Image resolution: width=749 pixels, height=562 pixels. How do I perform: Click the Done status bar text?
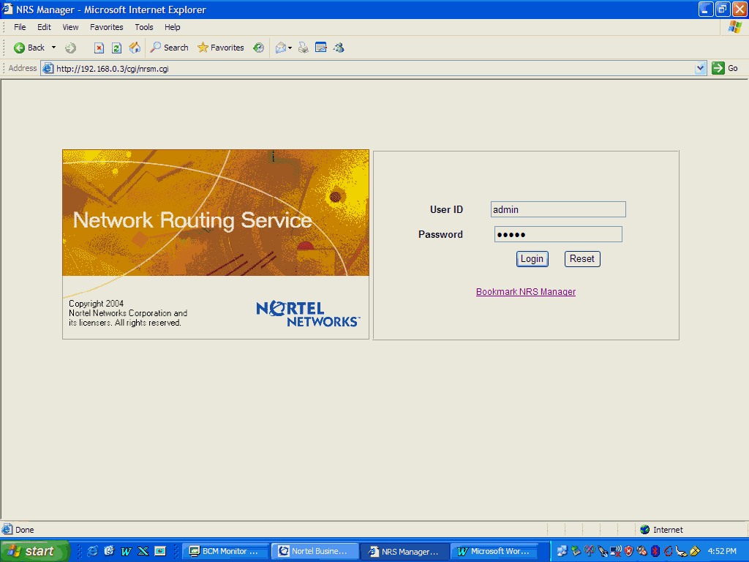pos(24,530)
